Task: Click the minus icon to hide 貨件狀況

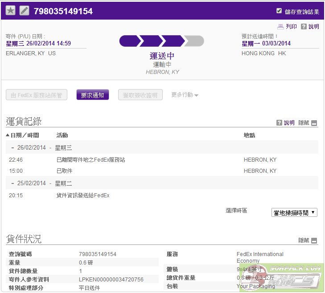Action: (314, 240)
